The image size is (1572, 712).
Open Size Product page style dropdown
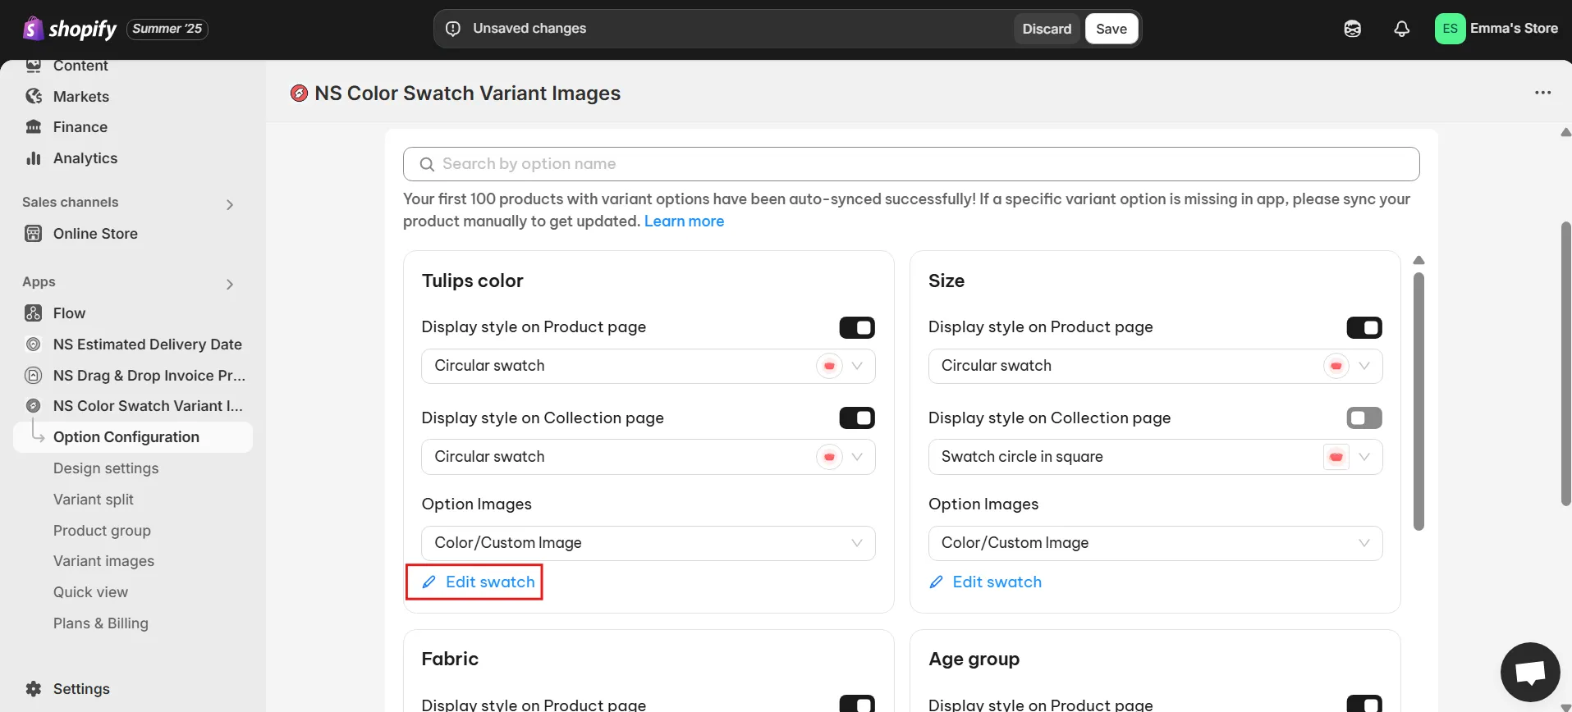(x=1156, y=366)
